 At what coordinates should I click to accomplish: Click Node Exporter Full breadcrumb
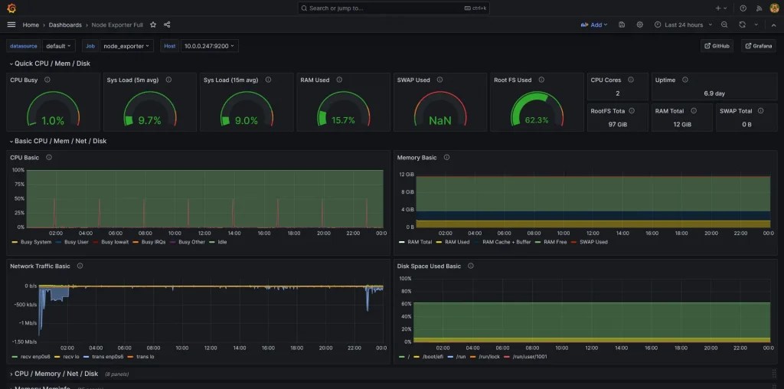[117, 25]
